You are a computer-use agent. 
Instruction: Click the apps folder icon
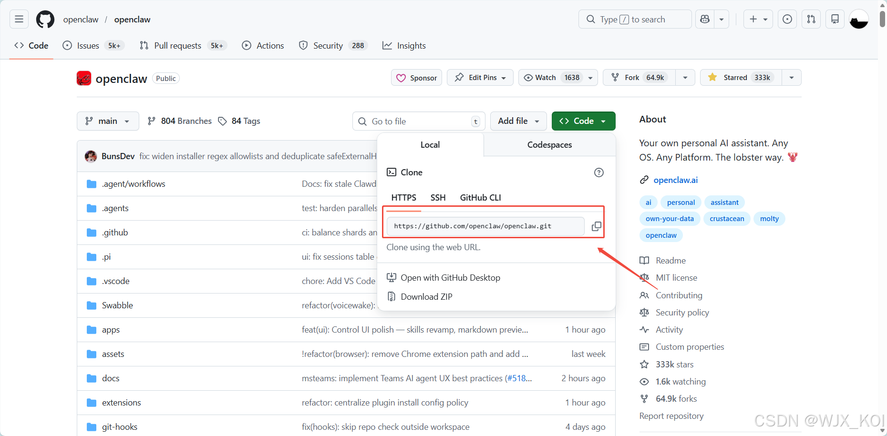[92, 330]
